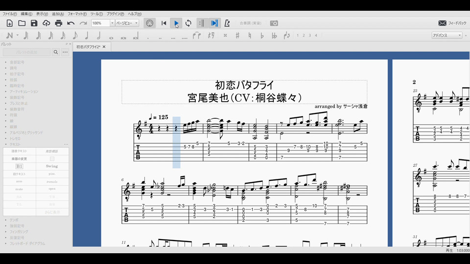This screenshot has height=264, width=470.
Task: Expand the 調号 palette
Action: coord(13,68)
